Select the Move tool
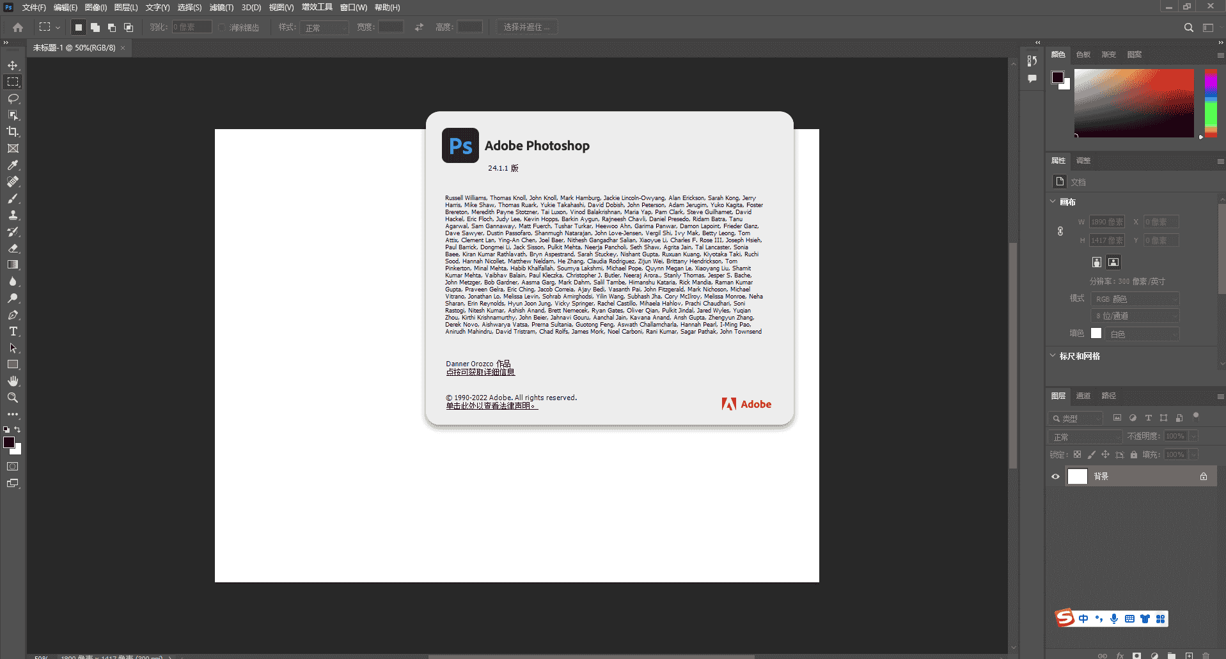 13,66
